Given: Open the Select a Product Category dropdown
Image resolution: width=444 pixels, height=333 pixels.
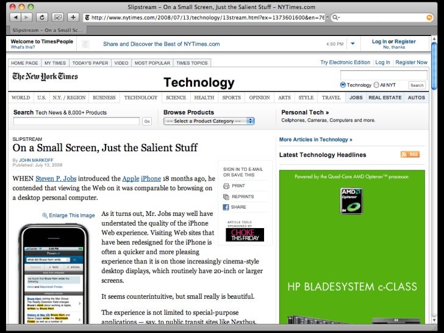Looking at the screenshot, I should tap(209, 121).
